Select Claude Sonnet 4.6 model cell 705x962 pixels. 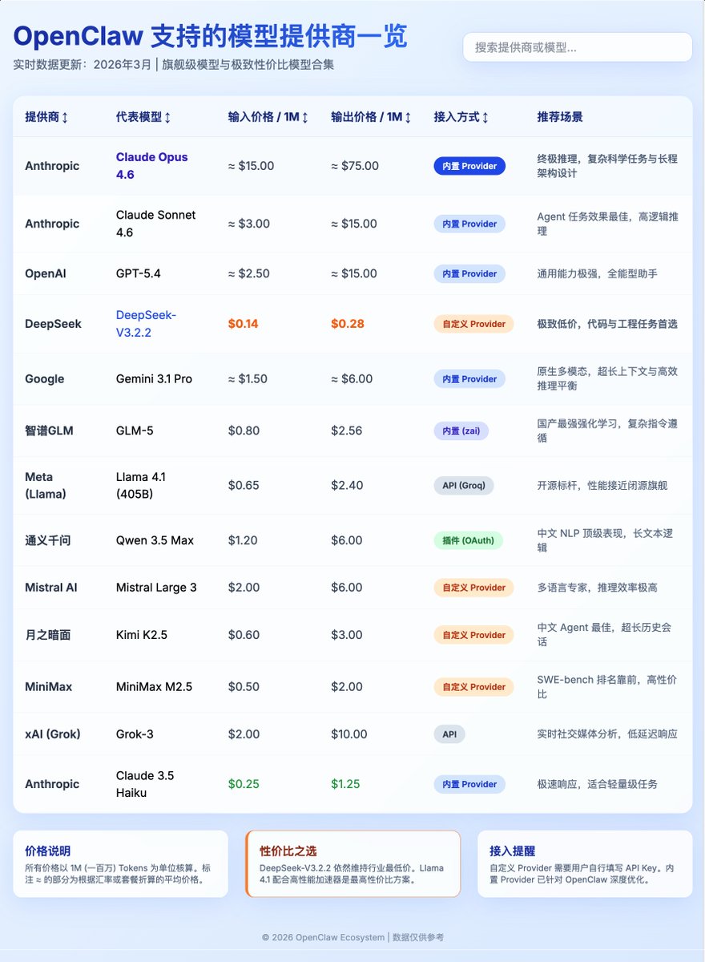[156, 224]
